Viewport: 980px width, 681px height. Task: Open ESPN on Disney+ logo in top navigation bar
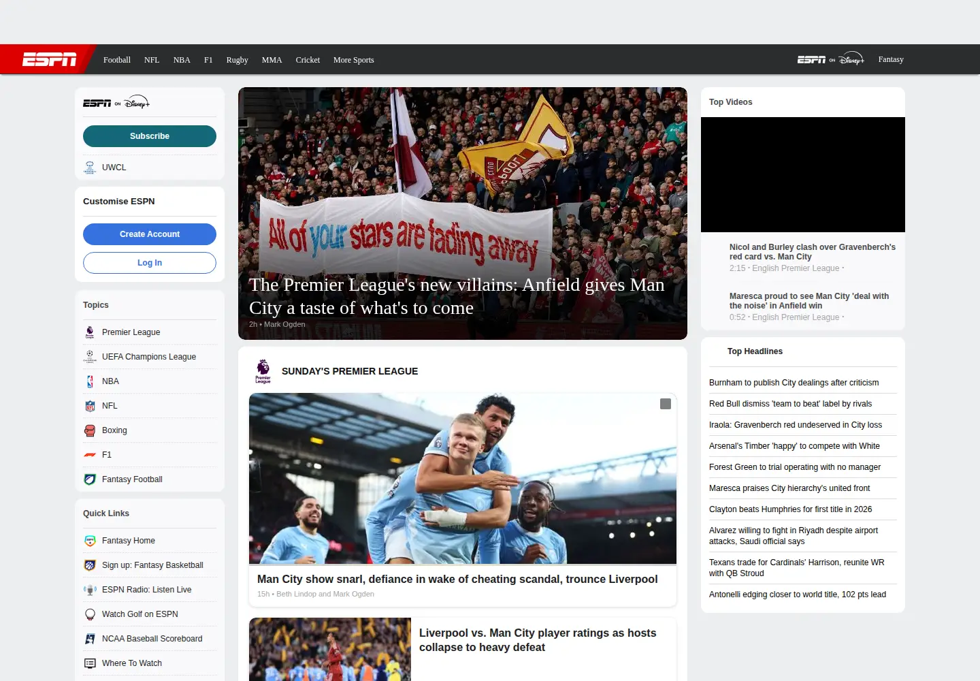[x=830, y=59]
